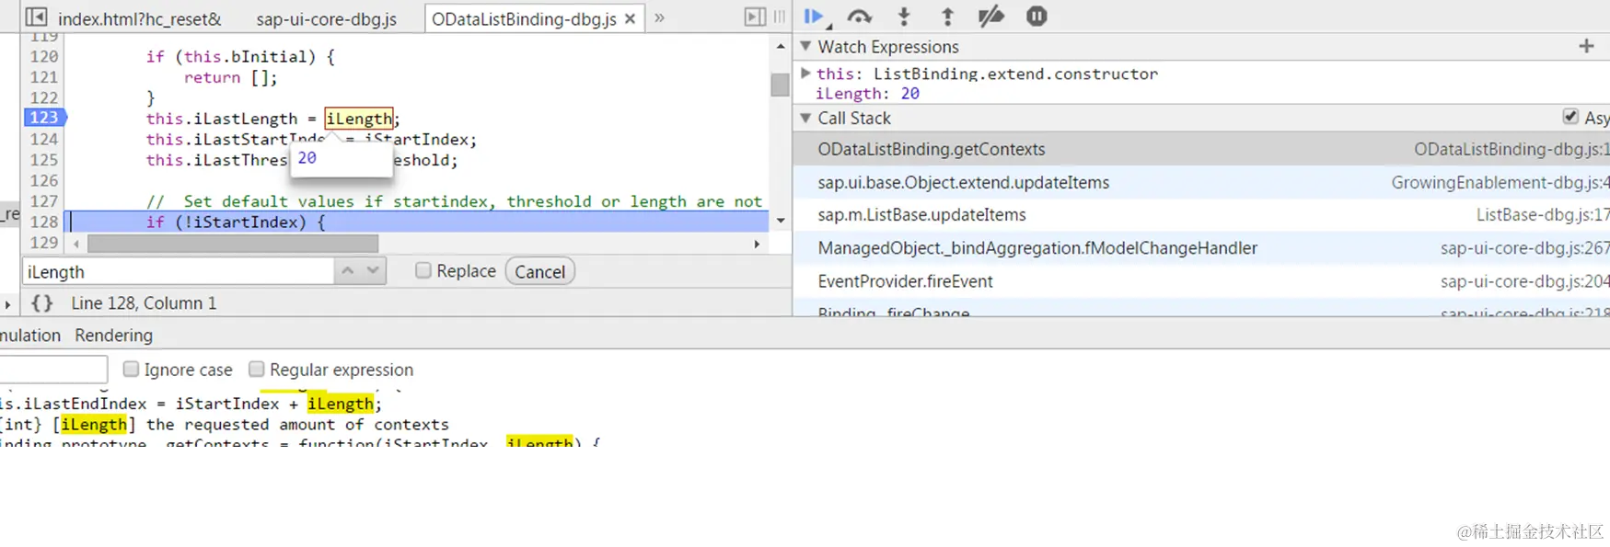1610x547 pixels.
Task: Click 'Line 128, Column 1' status text
Action: (144, 303)
